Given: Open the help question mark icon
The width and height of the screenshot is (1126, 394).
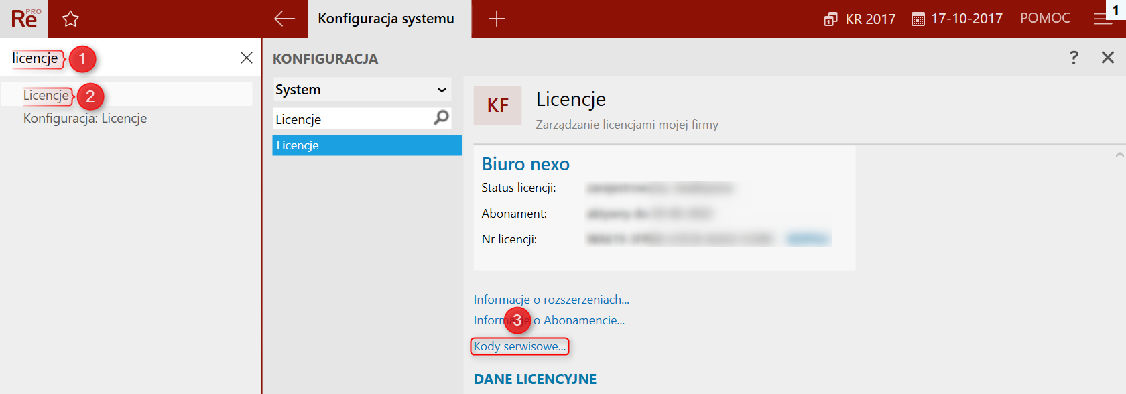Looking at the screenshot, I should 1074,58.
